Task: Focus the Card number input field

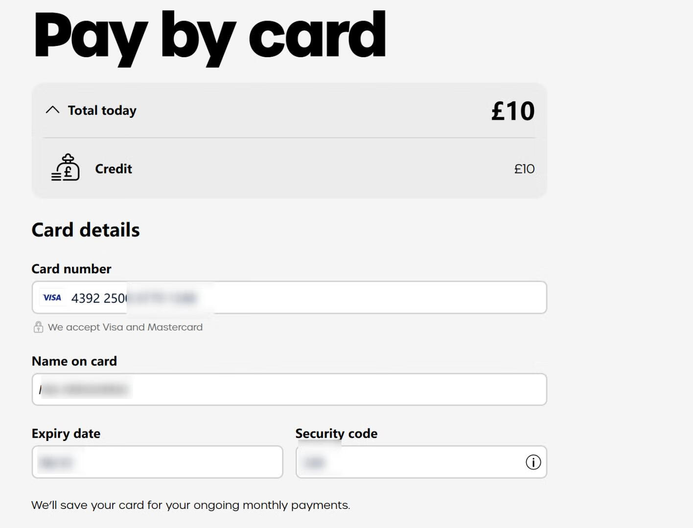Action: click(x=343, y=297)
